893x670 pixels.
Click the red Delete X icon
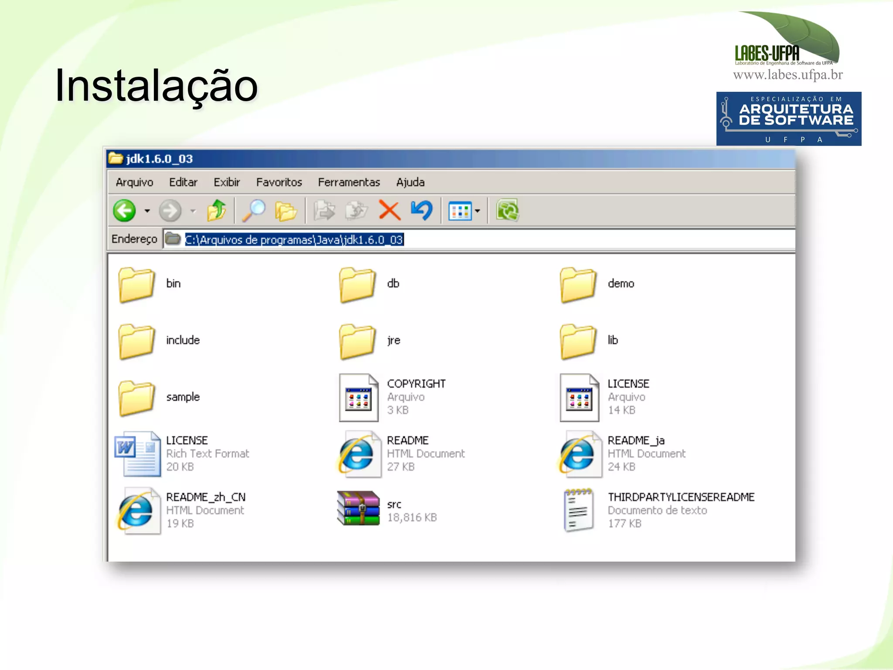(x=389, y=211)
